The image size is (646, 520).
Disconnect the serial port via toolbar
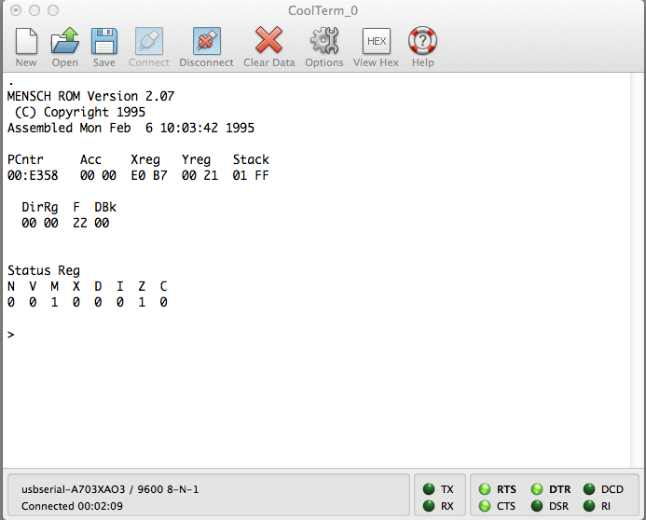[206, 42]
